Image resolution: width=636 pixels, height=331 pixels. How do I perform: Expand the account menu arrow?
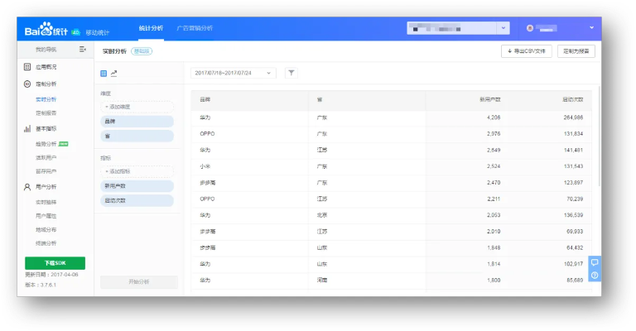(x=591, y=28)
